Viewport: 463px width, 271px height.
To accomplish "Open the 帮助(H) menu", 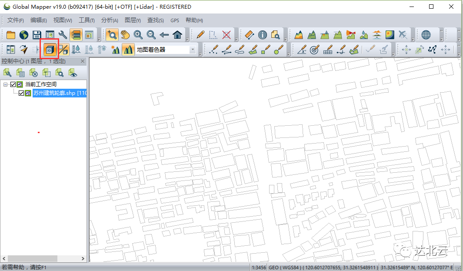I will pyautogui.click(x=194, y=20).
